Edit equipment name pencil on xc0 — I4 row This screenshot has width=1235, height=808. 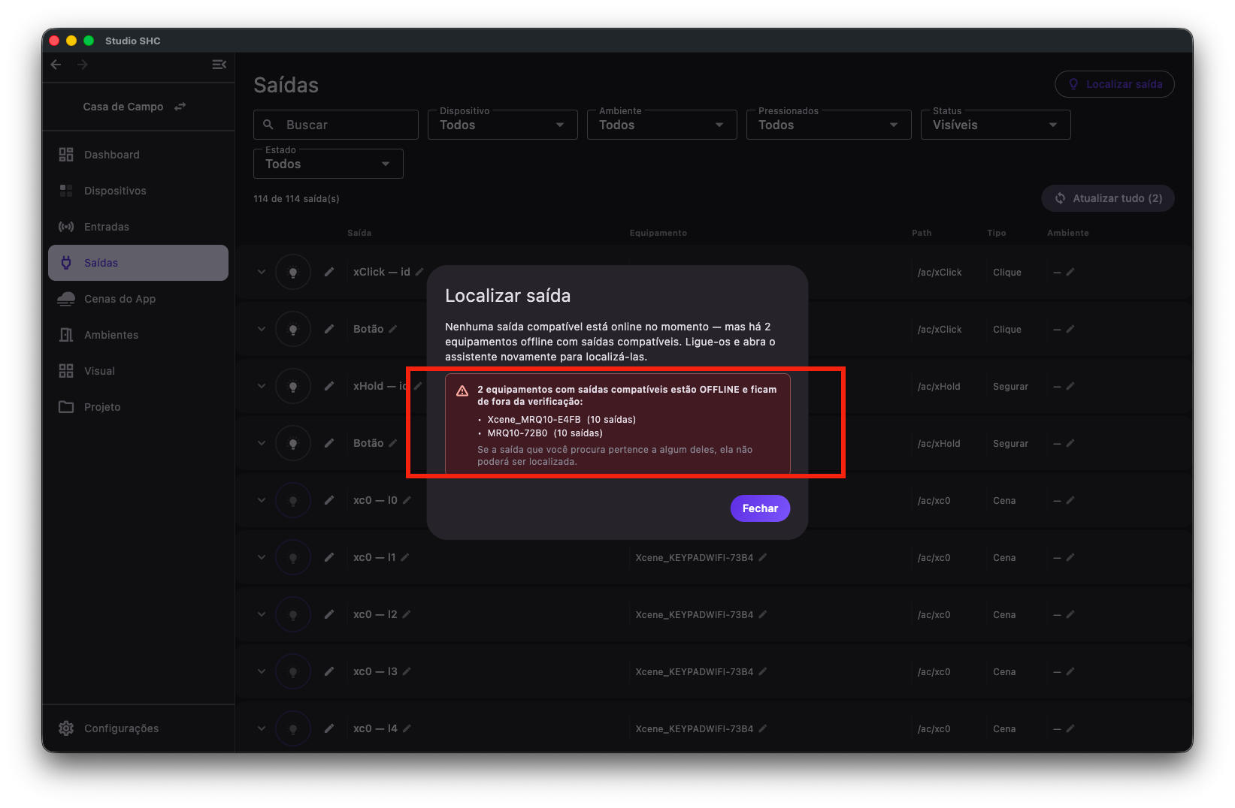(x=763, y=728)
